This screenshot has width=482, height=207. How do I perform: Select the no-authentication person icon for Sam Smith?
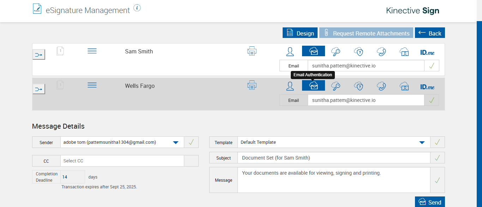pyautogui.click(x=290, y=52)
